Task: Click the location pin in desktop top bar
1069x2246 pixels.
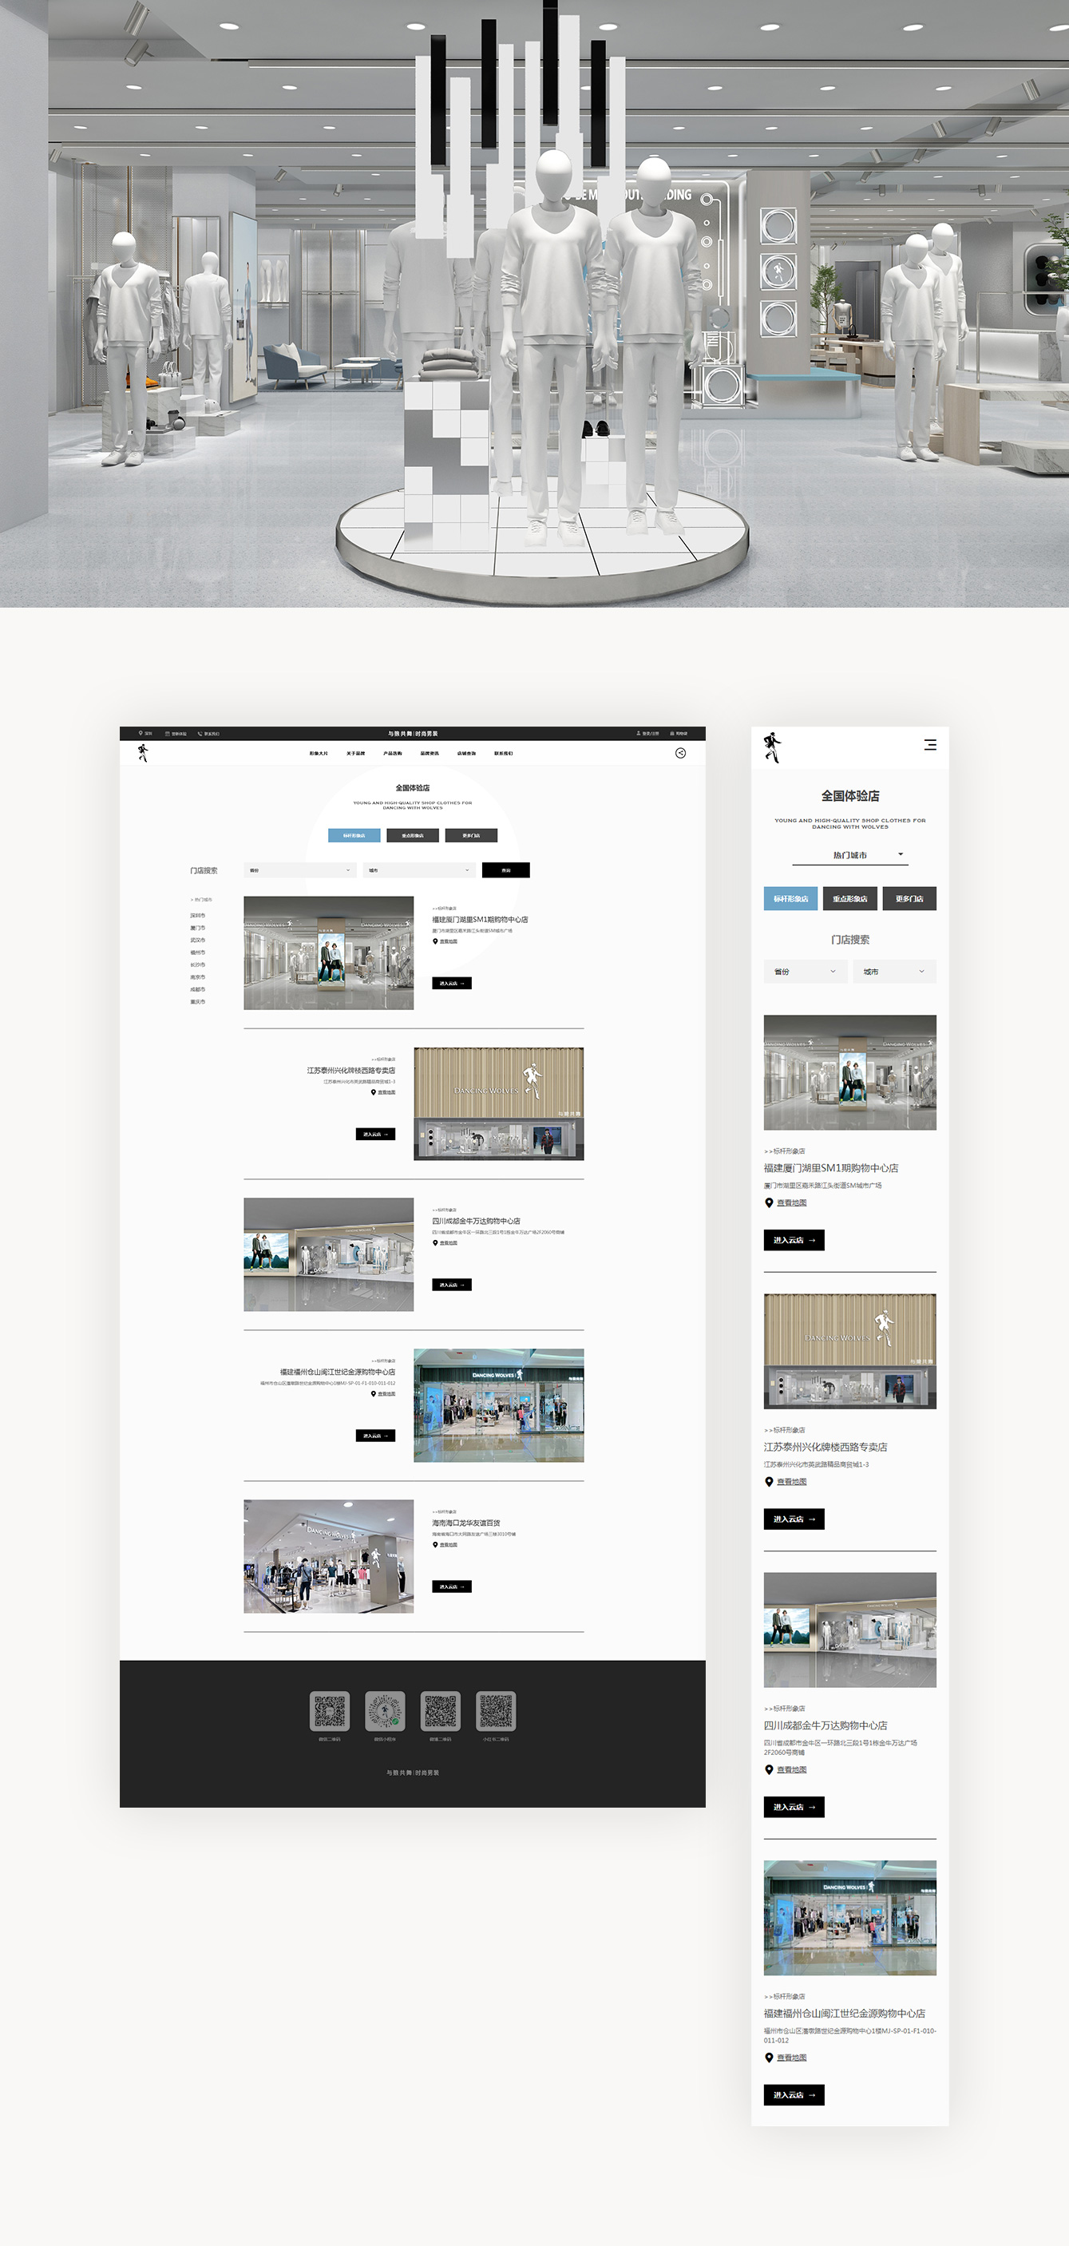Action: point(141,733)
